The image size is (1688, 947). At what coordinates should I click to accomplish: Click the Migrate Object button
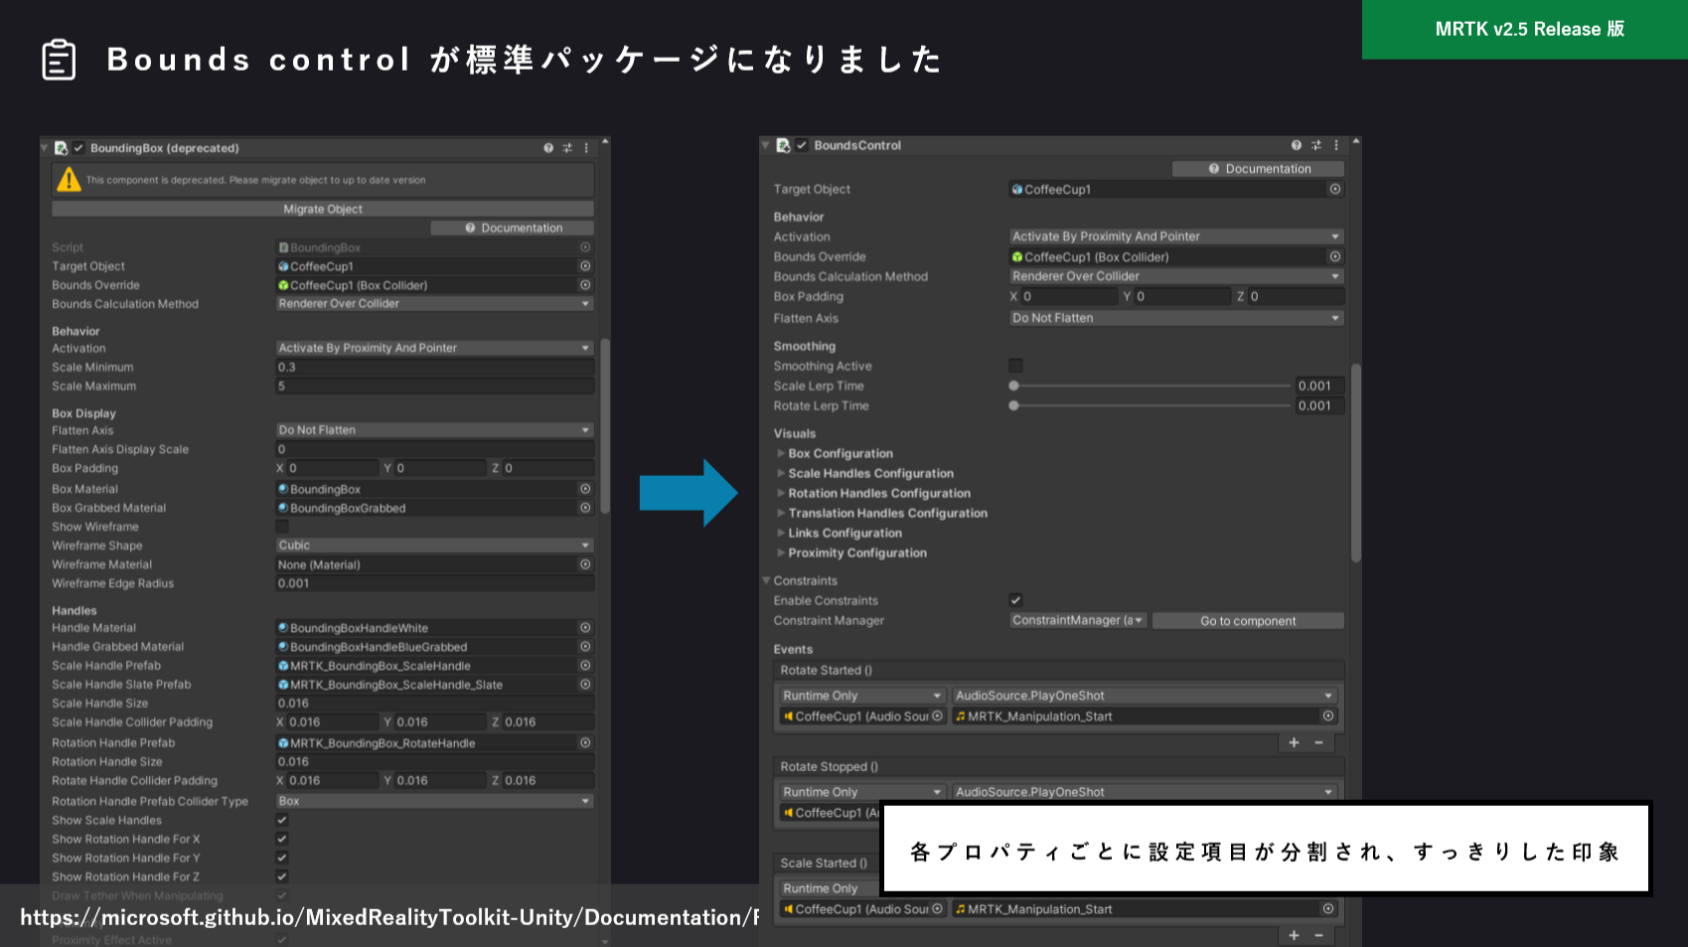[x=323, y=209]
